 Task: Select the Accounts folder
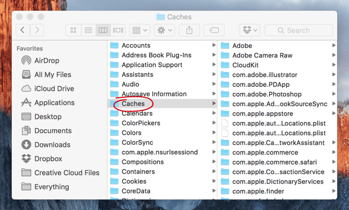click(x=162, y=45)
